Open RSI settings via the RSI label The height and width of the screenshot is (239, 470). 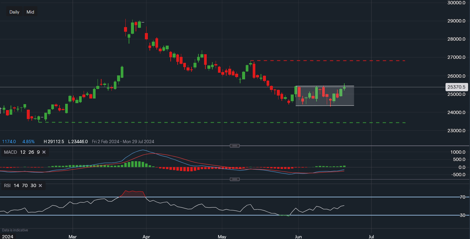[x=7, y=186]
